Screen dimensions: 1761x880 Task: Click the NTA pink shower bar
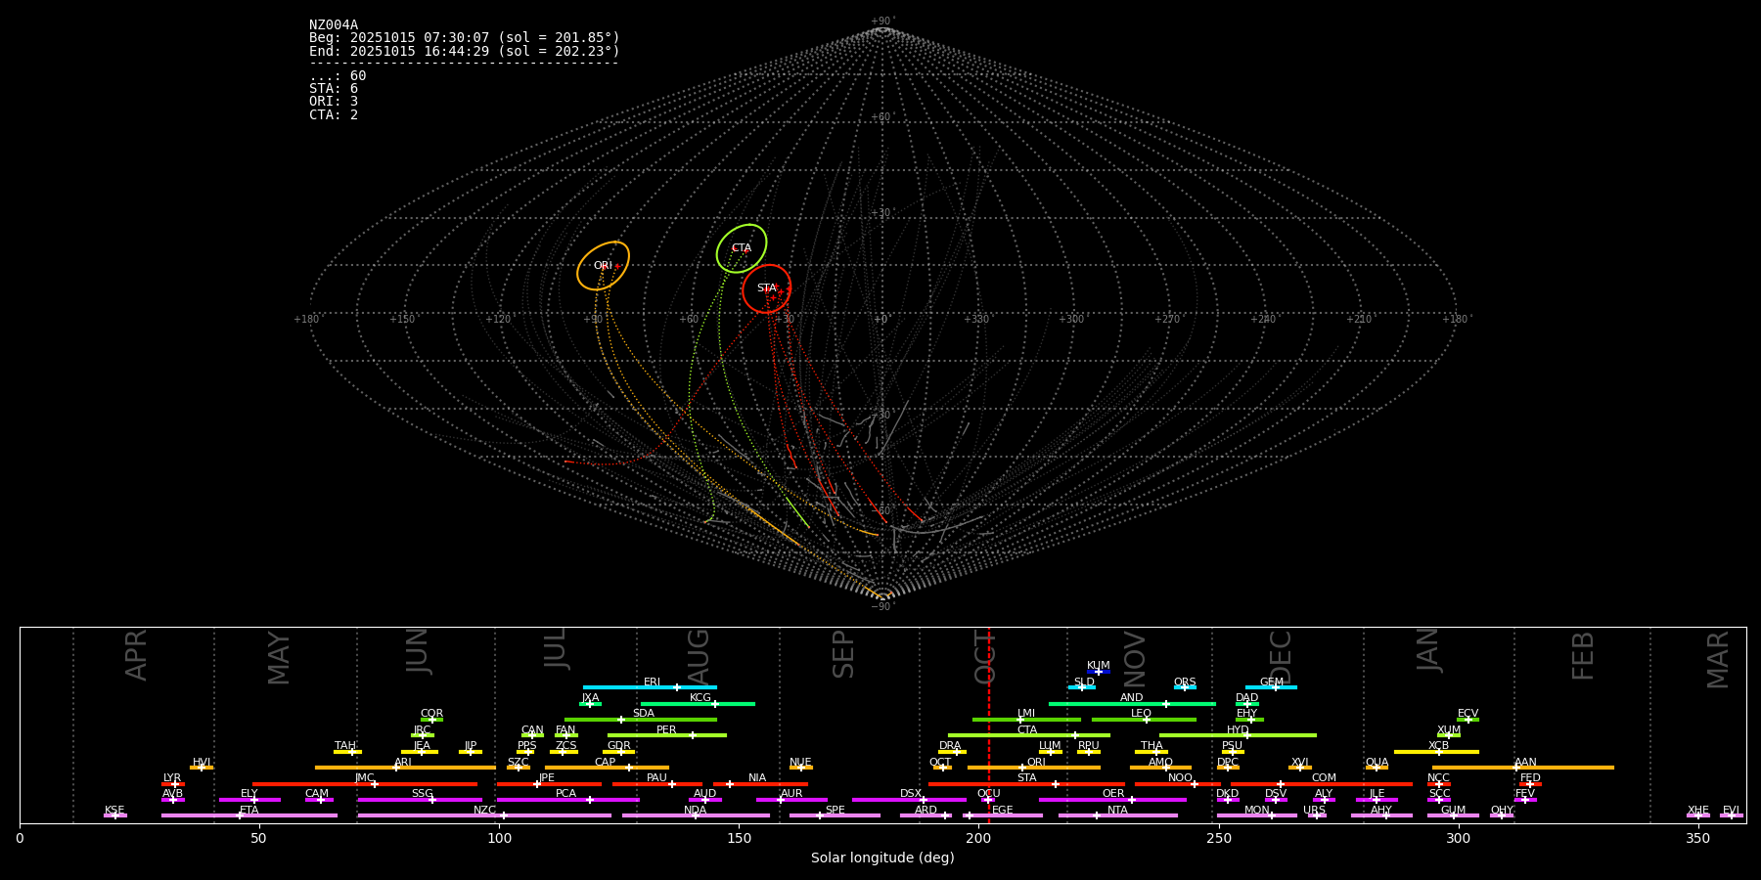coord(1118,815)
